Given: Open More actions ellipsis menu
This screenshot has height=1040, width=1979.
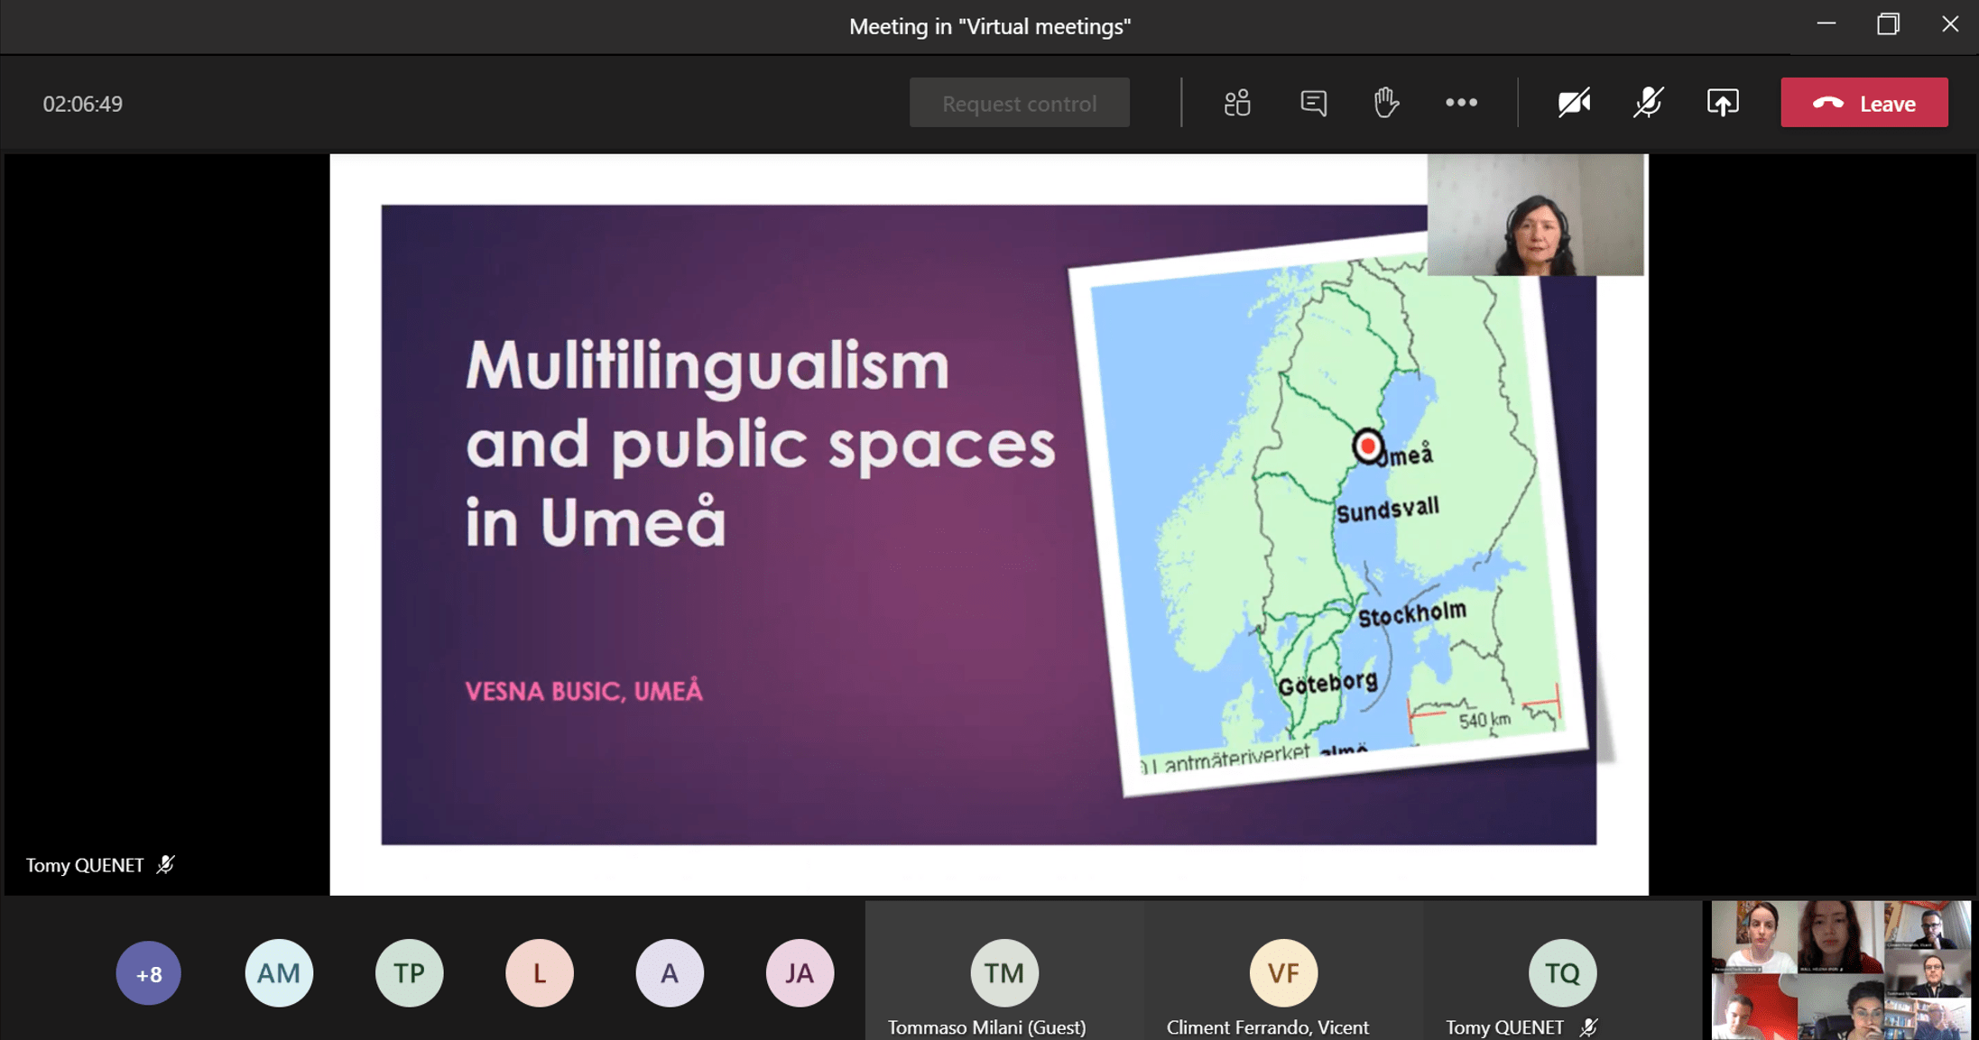Looking at the screenshot, I should tap(1461, 103).
